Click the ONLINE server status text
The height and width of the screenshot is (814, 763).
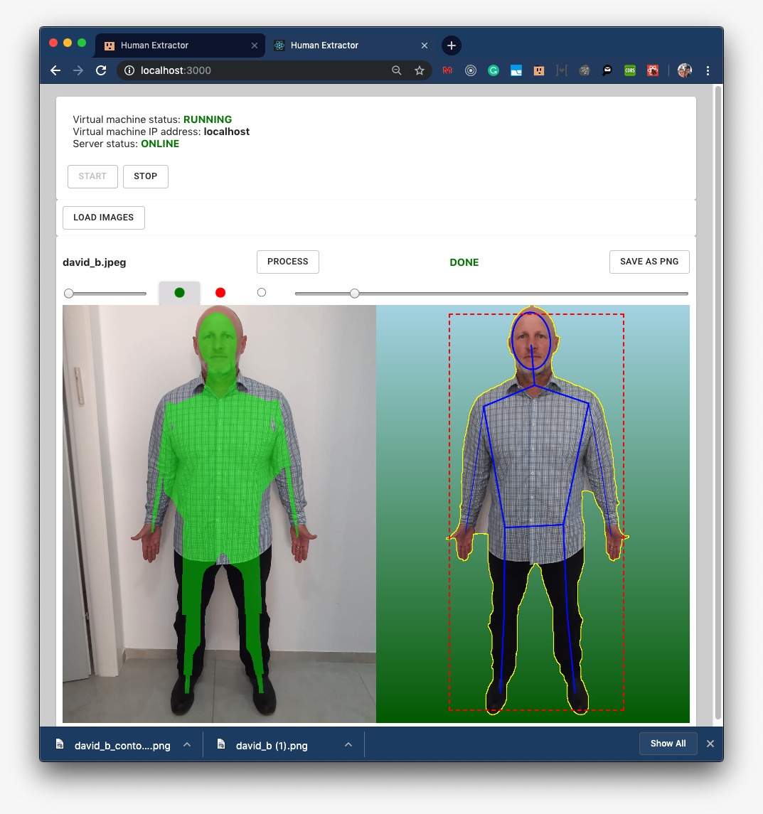[x=160, y=144]
